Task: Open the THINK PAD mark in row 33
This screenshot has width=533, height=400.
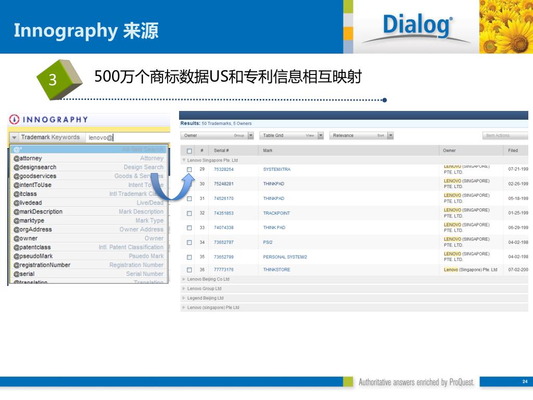Action: click(x=274, y=228)
